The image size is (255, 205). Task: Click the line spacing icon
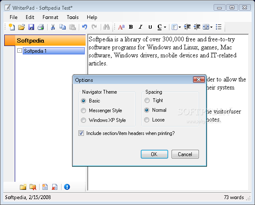coord(206,27)
